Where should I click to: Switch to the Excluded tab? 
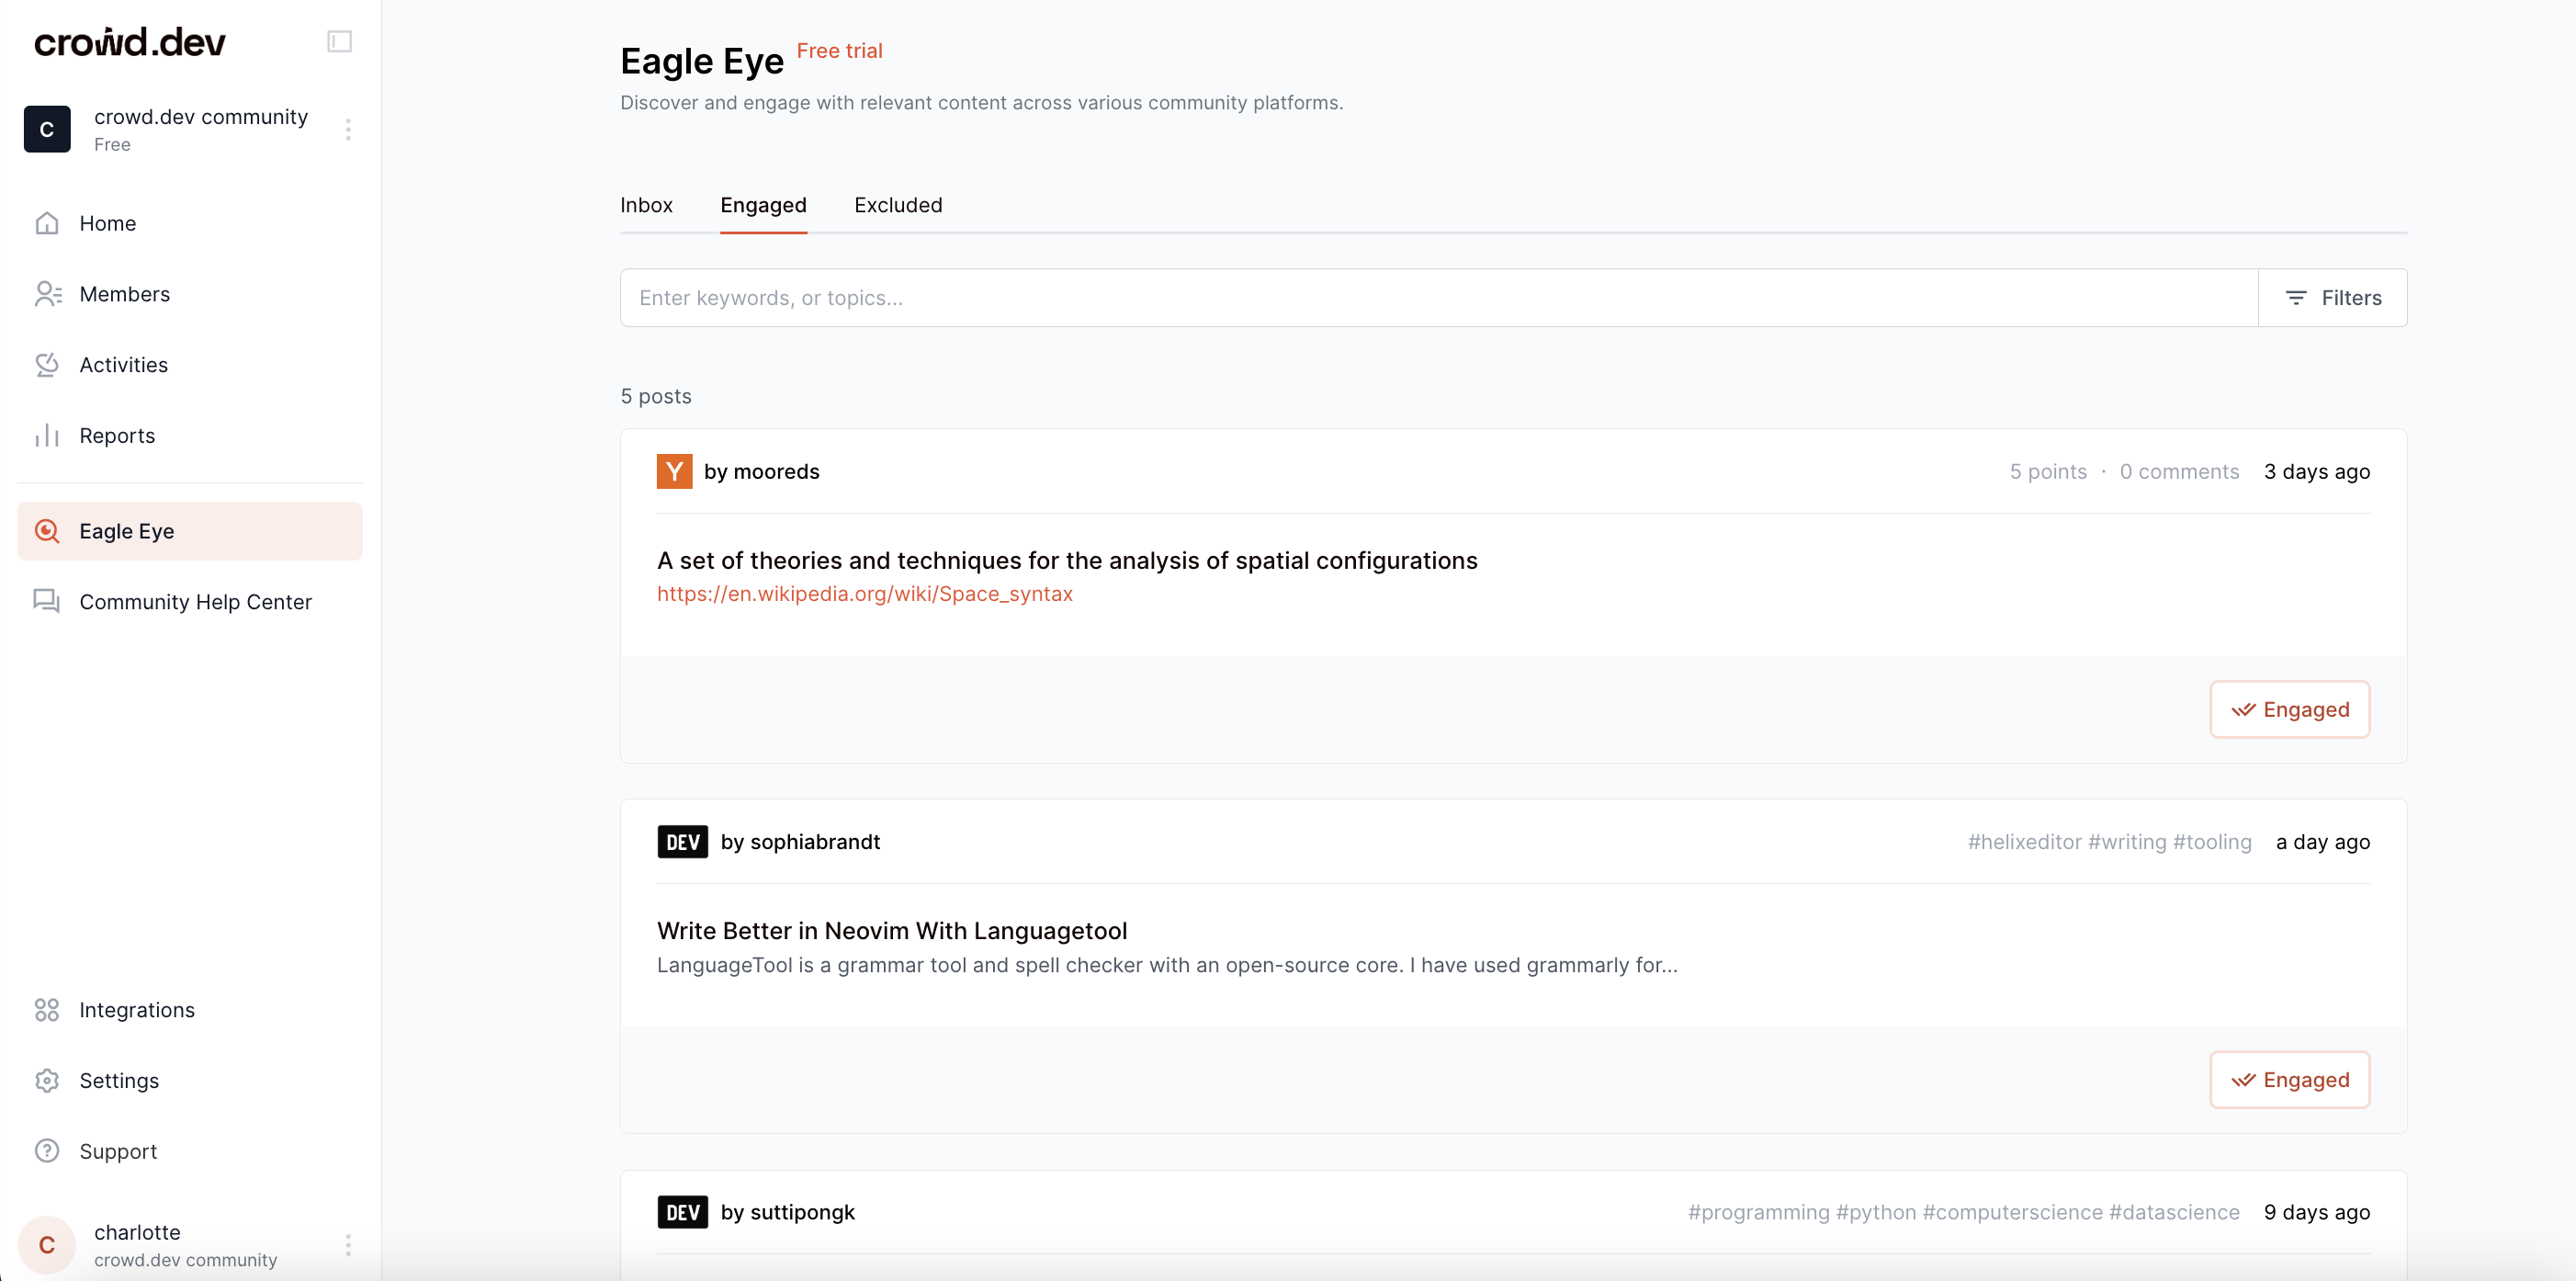pos(898,205)
